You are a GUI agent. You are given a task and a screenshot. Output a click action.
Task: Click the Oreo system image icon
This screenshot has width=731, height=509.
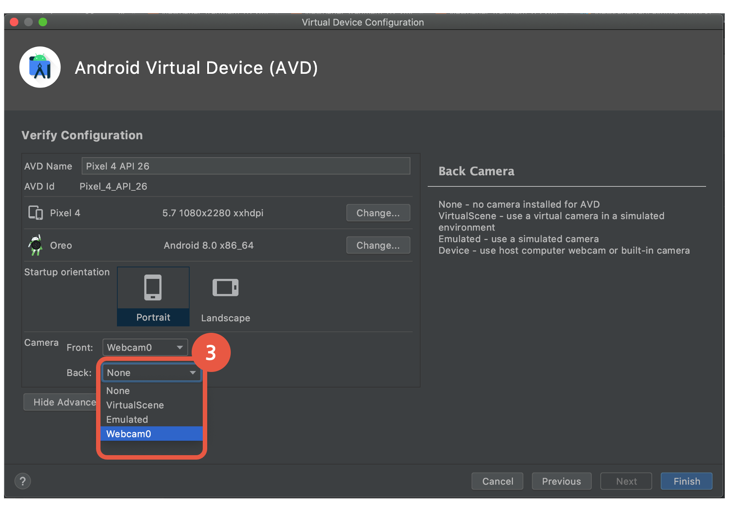[36, 245]
